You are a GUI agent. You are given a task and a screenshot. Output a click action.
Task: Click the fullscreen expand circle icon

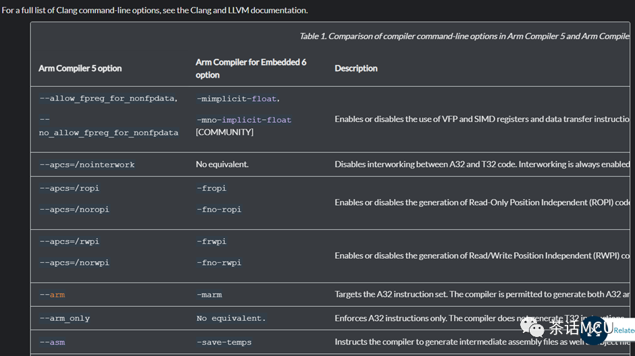[594, 330]
